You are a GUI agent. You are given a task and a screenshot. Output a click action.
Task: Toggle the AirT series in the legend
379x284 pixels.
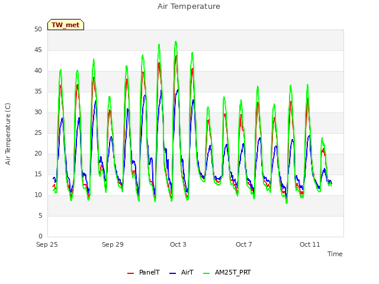(182, 272)
